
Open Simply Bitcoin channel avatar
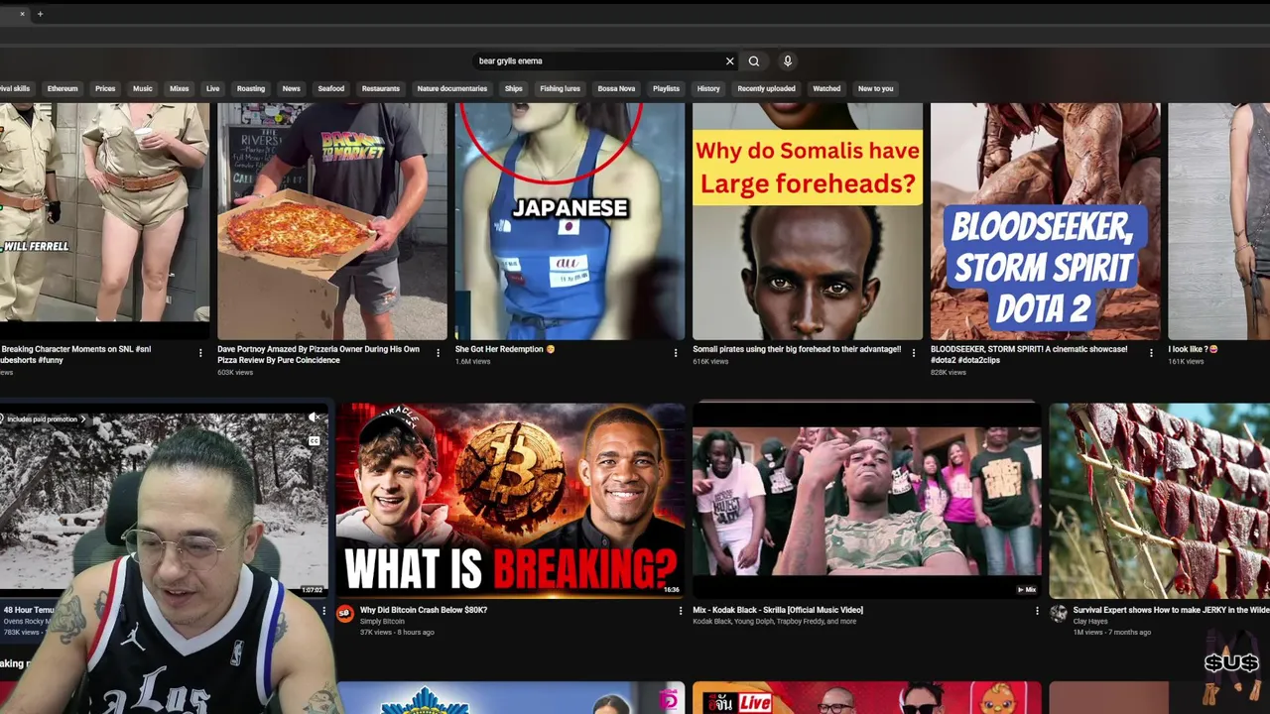click(x=345, y=614)
